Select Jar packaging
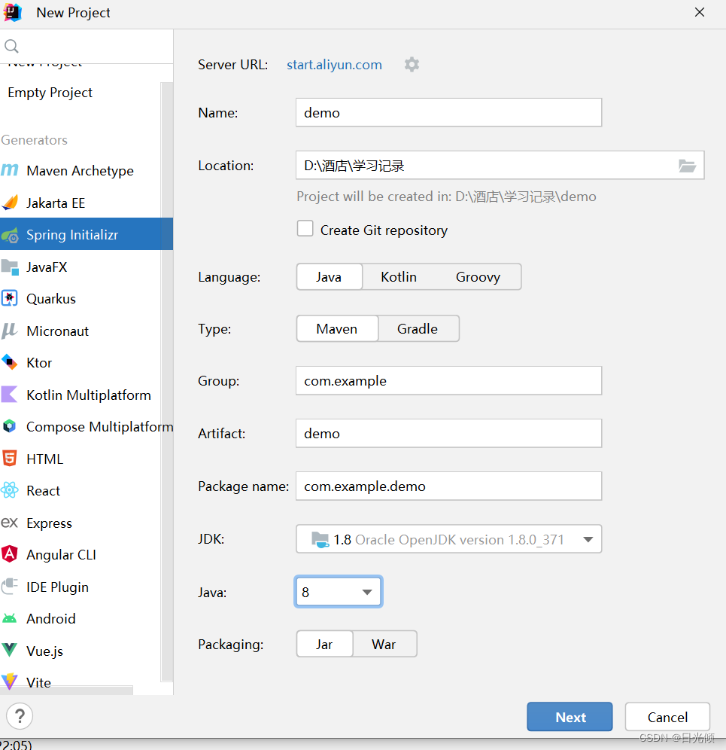The width and height of the screenshot is (726, 750). click(324, 645)
